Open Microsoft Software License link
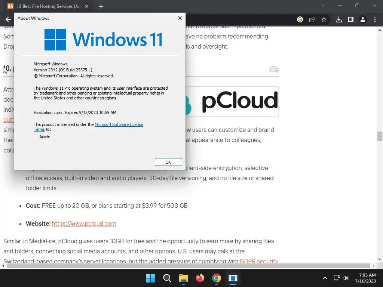 pyautogui.click(x=119, y=124)
